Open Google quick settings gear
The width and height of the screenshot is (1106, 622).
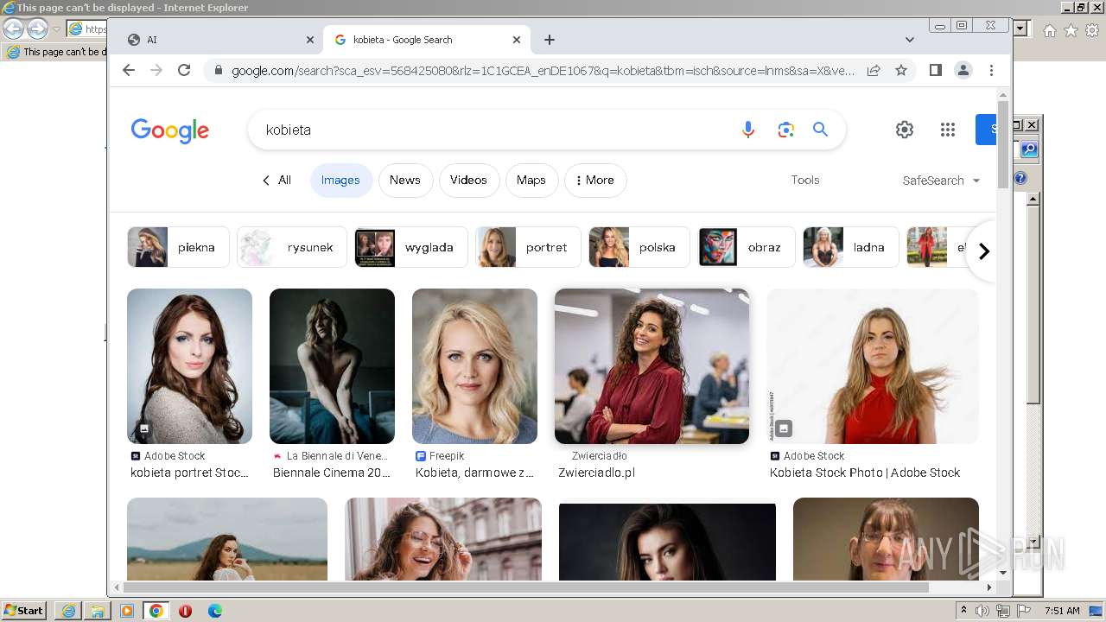[x=905, y=130]
